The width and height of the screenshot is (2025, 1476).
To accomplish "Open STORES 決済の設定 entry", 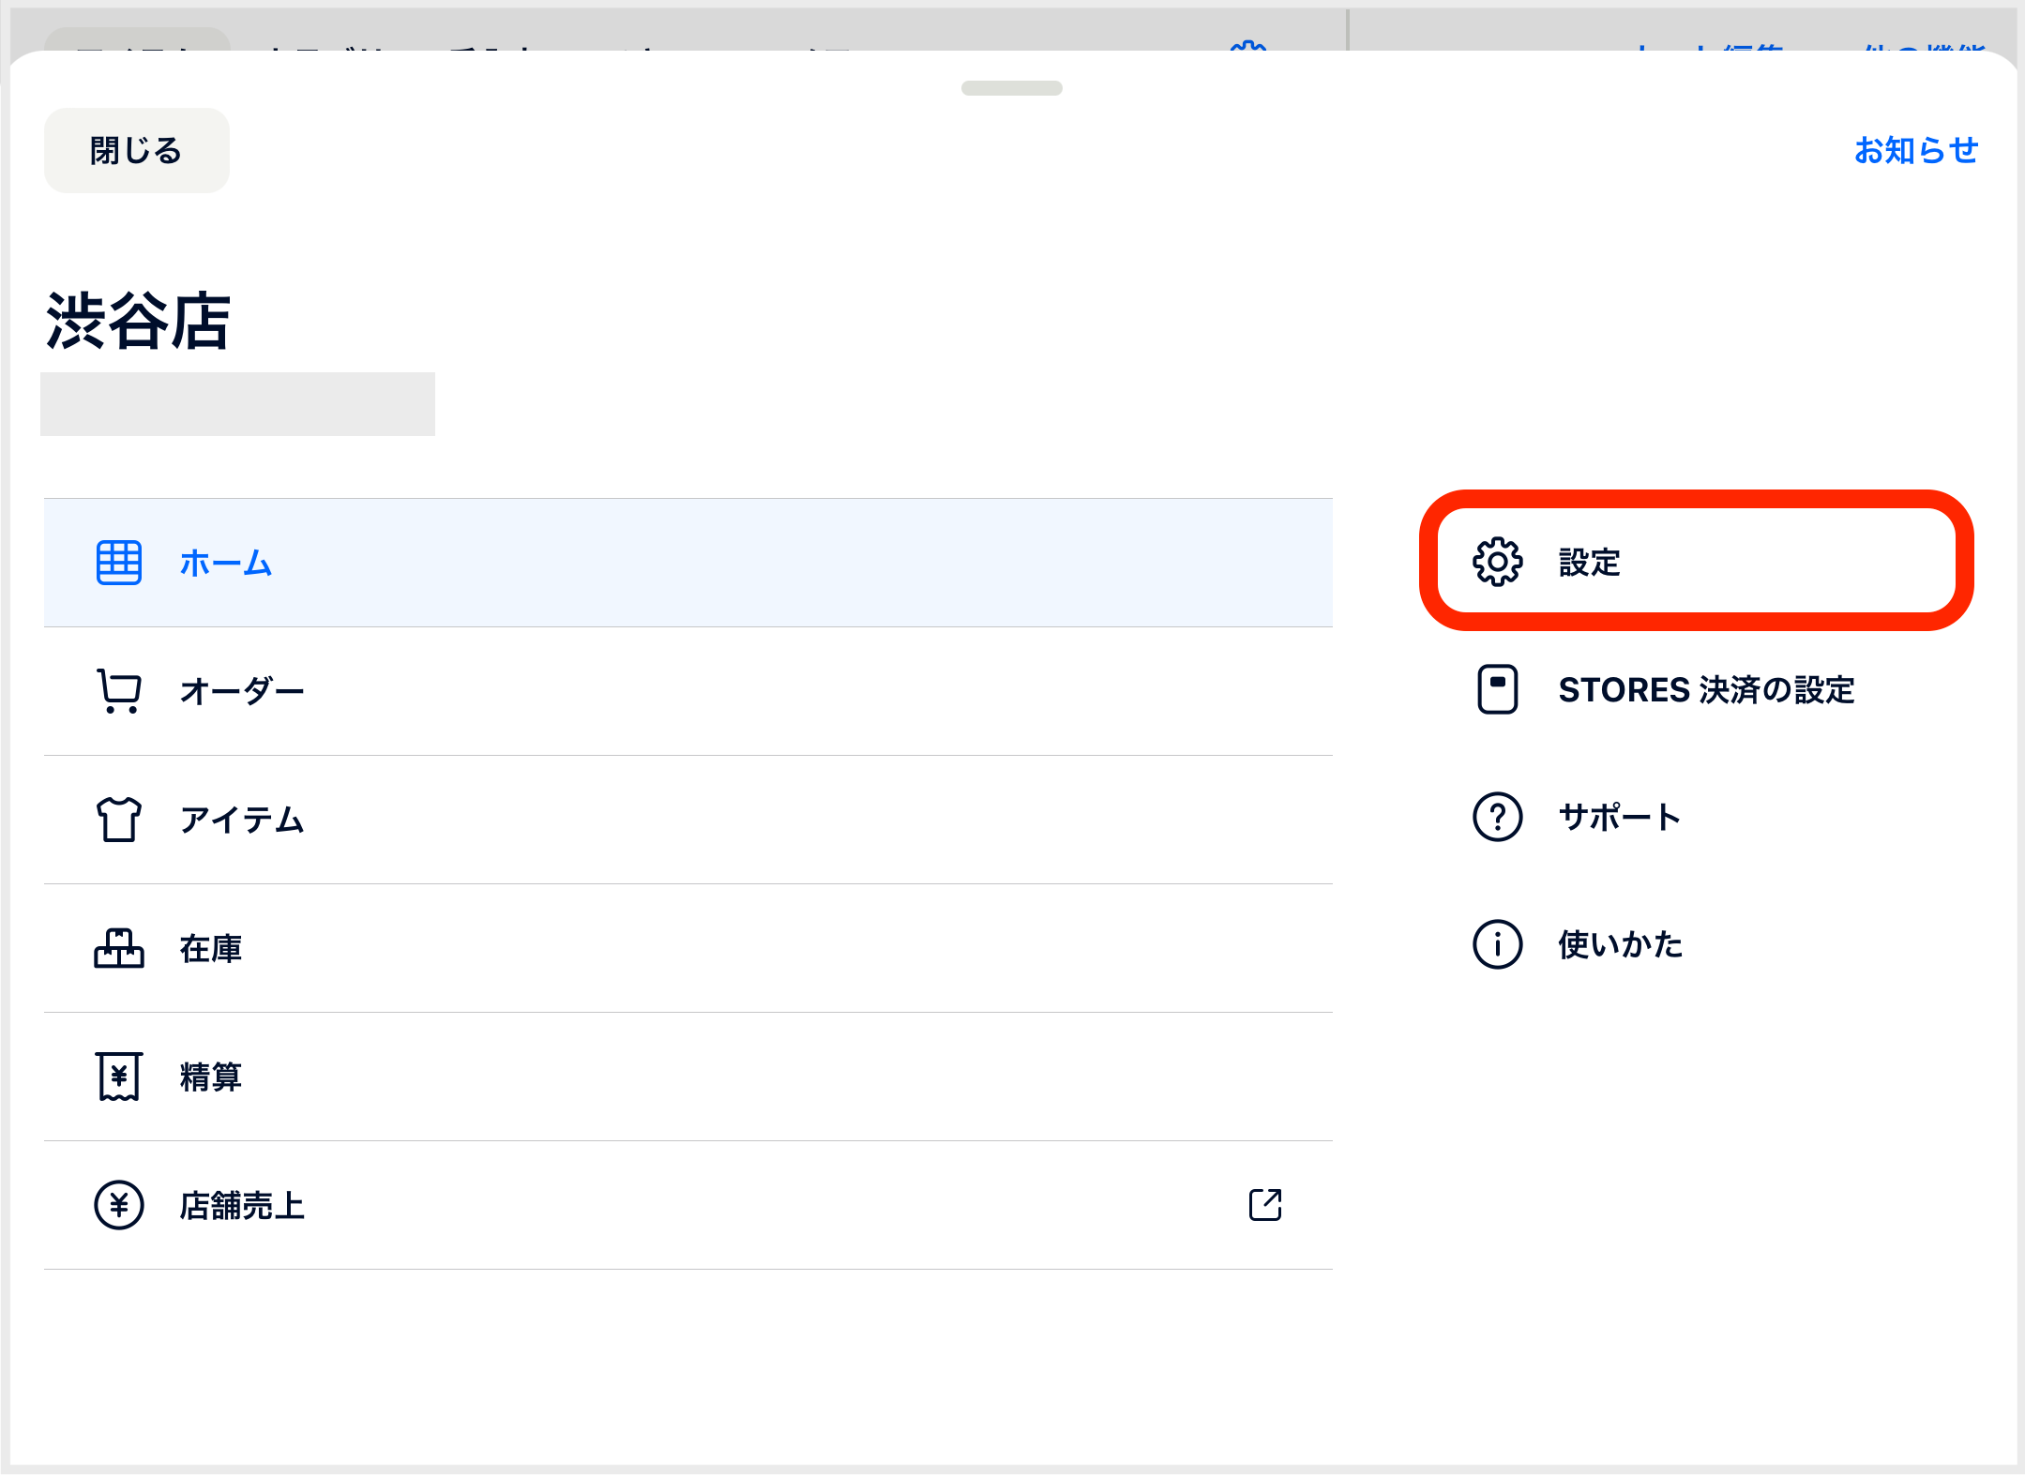I will [x=1666, y=689].
